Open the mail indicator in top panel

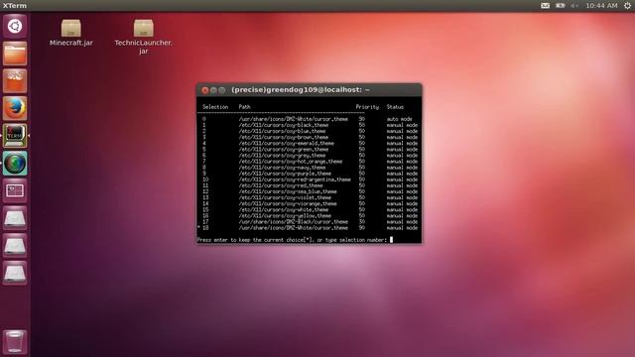pos(545,6)
